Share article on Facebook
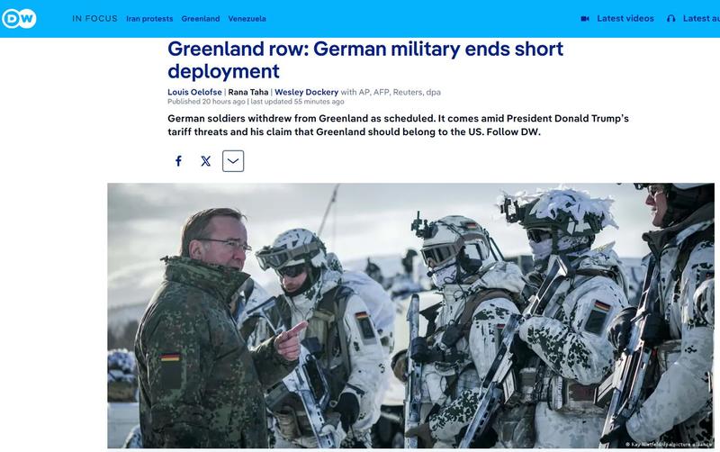This screenshot has width=720, height=452. coord(178,161)
